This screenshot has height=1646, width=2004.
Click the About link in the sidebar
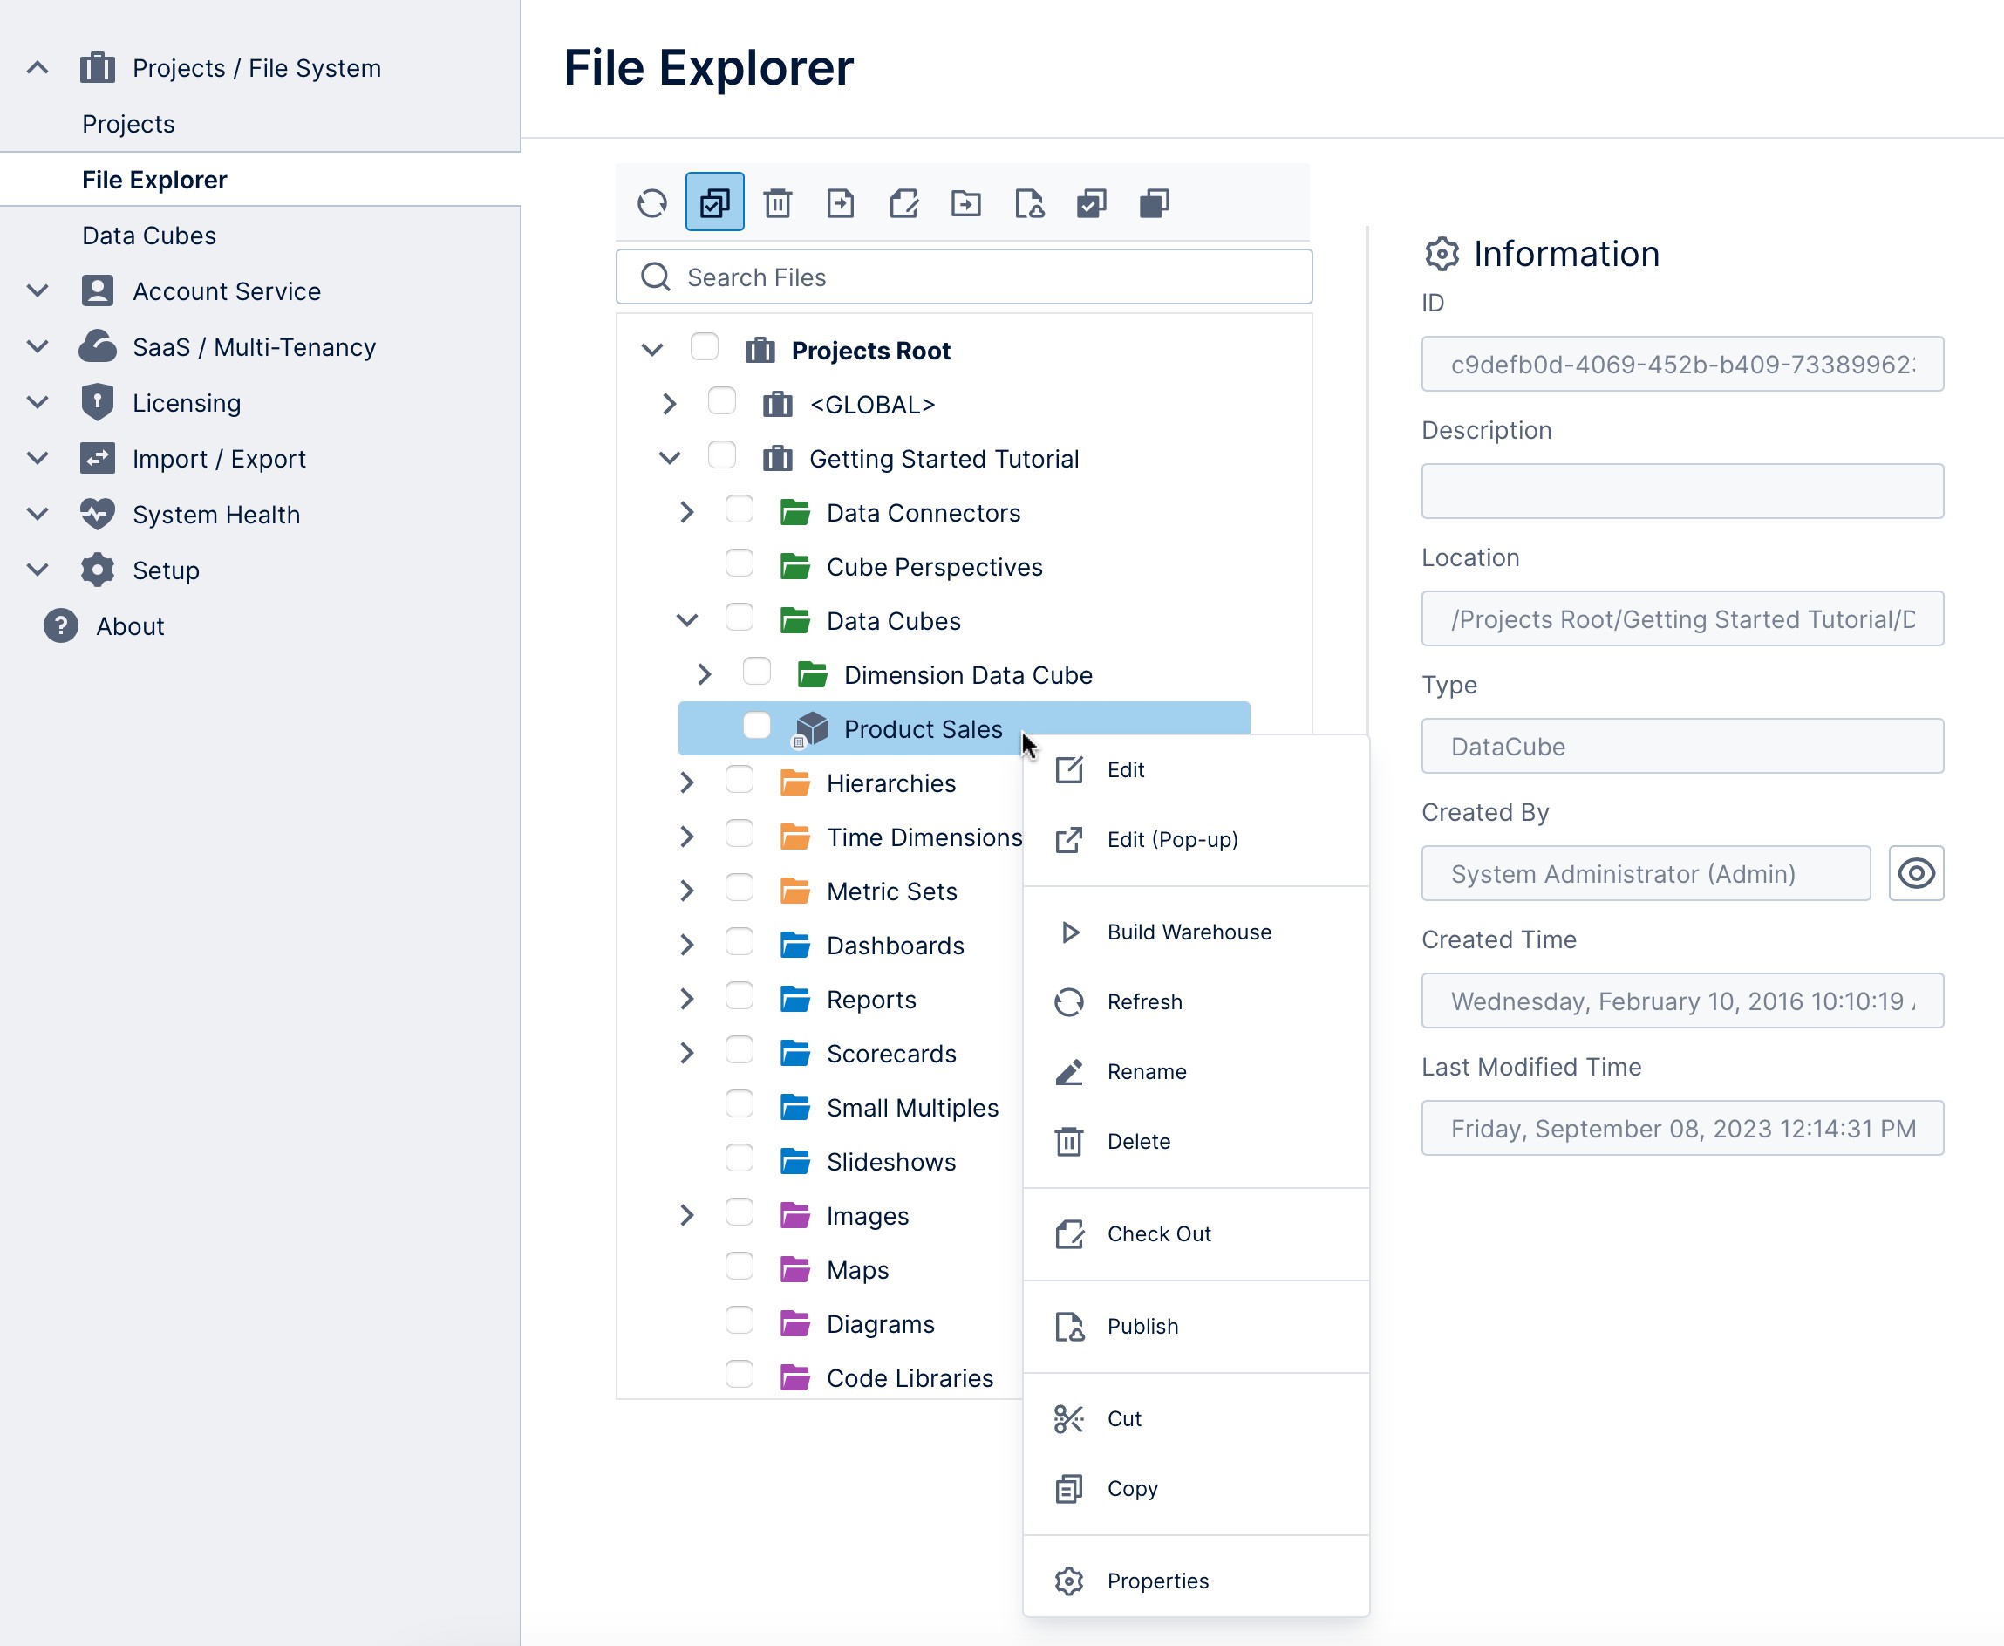pyautogui.click(x=130, y=625)
